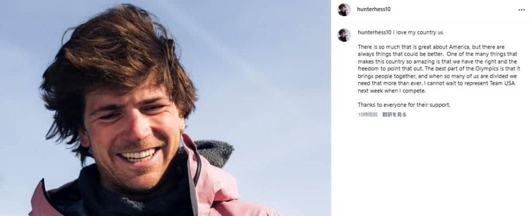Click the post photo of the smiling man

(165, 108)
